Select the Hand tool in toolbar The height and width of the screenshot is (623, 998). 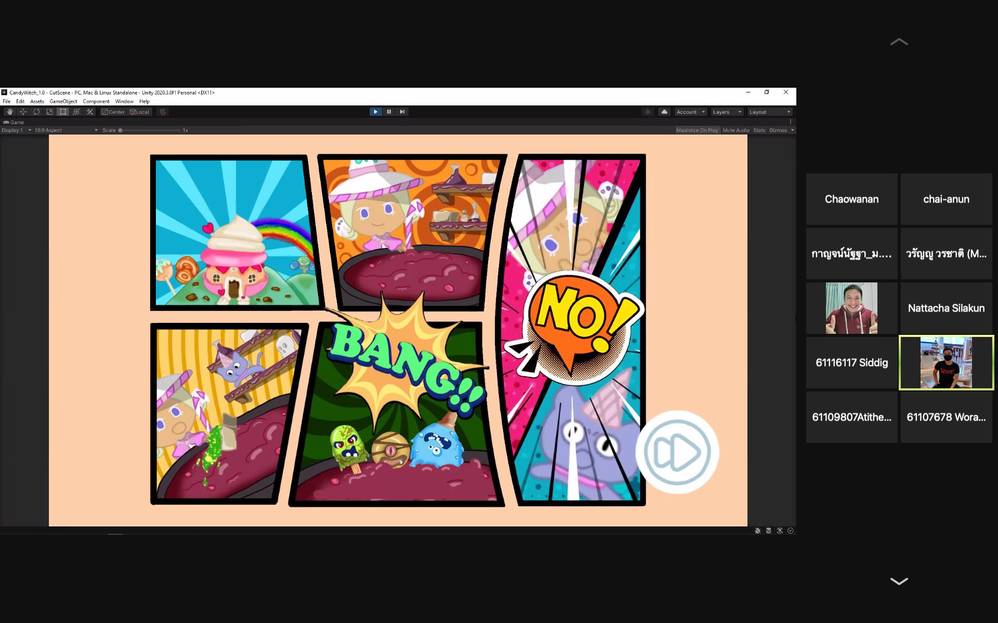[9, 112]
